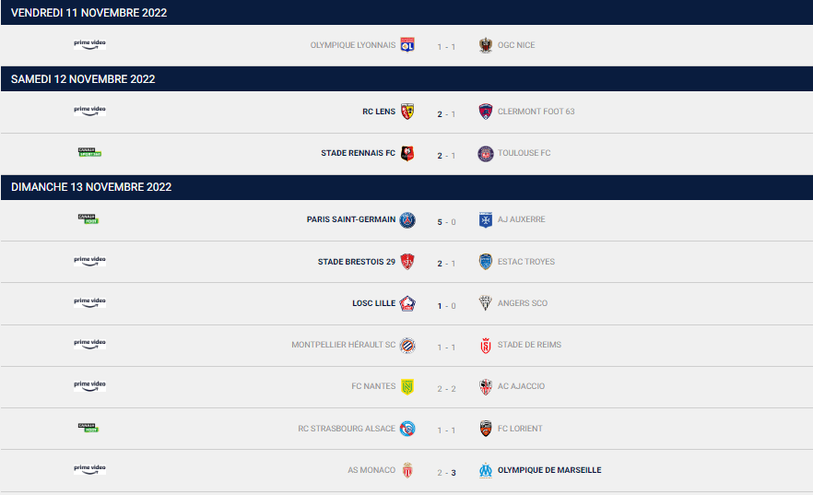Click the Olympique Lyonnais club crest
813x495 pixels.
pyautogui.click(x=407, y=45)
